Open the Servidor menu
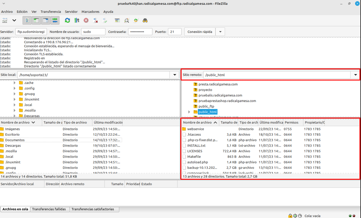 pyautogui.click(x=71, y=11)
